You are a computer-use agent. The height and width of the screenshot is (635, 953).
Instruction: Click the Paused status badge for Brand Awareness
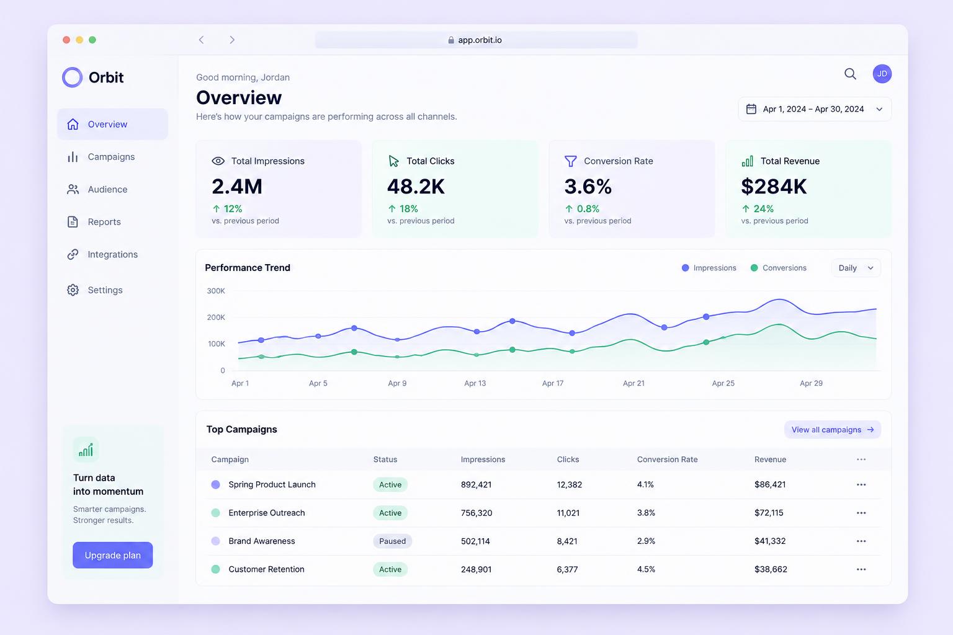392,541
